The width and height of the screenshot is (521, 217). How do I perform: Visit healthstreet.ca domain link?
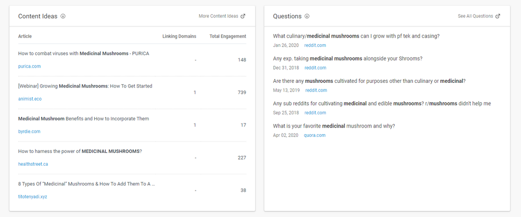pos(33,164)
